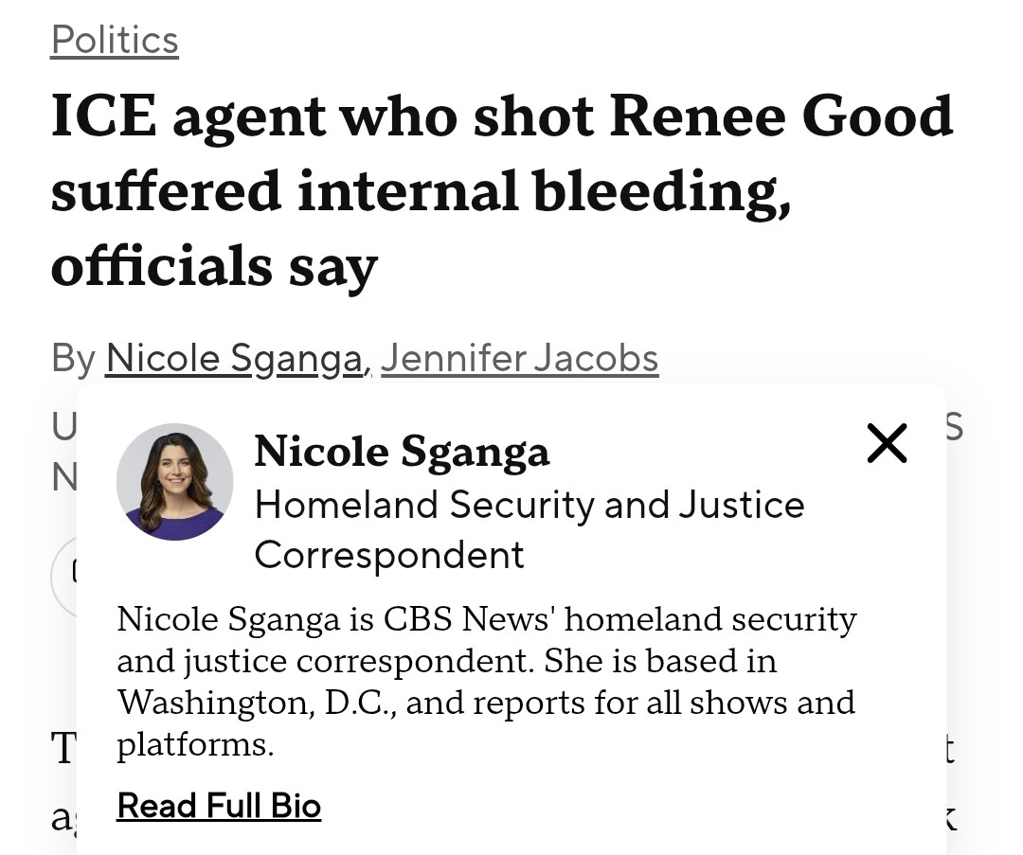Screen dimensions: 1023x855
Task: Click "Washington, D.C." in the bio text
Action: [x=256, y=703]
